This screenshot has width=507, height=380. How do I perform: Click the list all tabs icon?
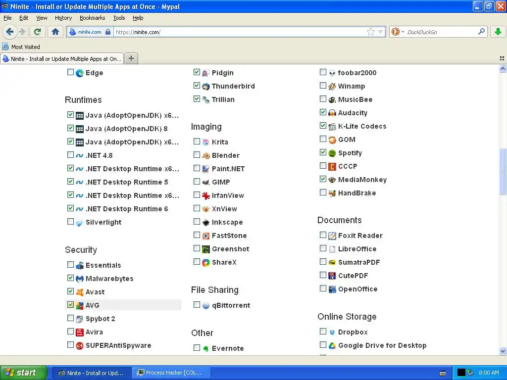point(502,58)
